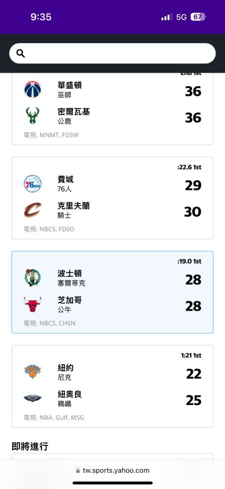Select the 芝加哥 公牛 team name
Viewport: 225px width, 489px height.
(70, 305)
